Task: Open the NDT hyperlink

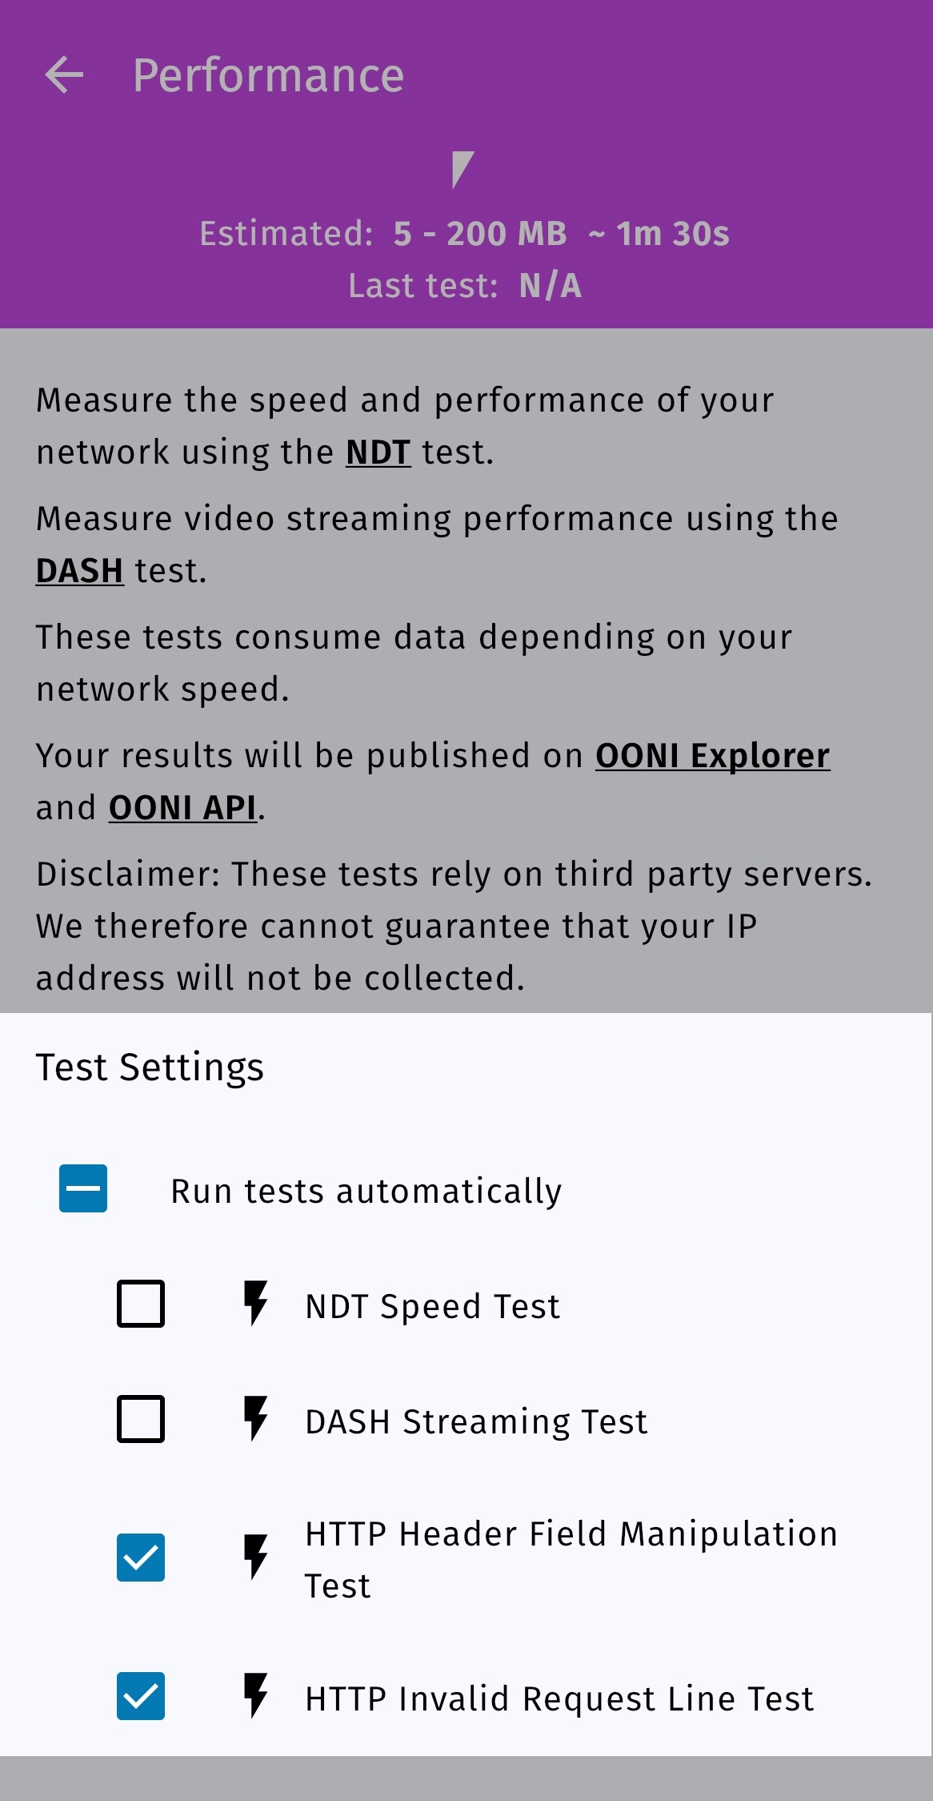Action: click(x=378, y=452)
